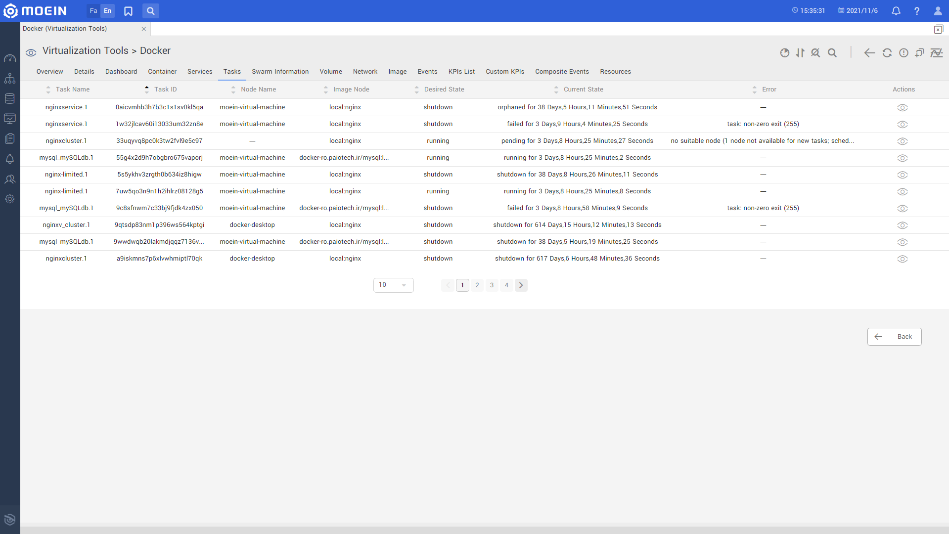Open the bookmark icon in top bar

pos(128,11)
